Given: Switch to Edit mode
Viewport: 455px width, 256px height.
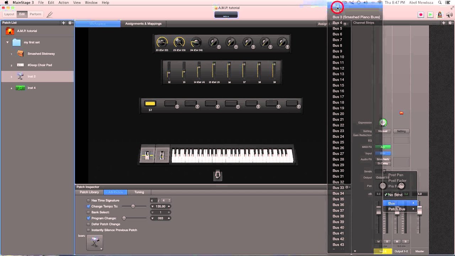Looking at the screenshot, I should click(22, 14).
